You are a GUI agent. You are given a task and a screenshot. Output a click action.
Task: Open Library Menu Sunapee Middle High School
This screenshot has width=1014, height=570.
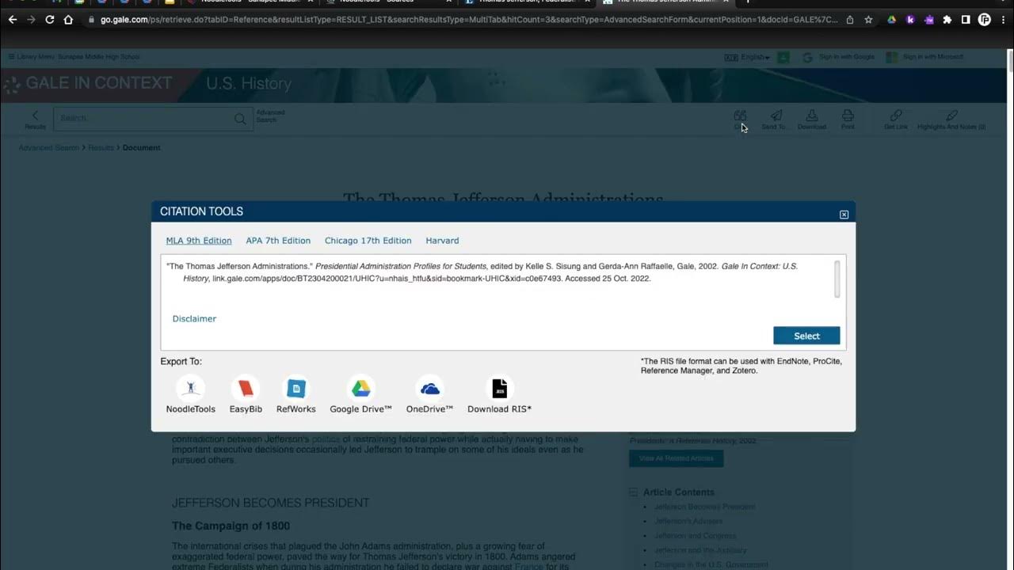tap(74, 57)
